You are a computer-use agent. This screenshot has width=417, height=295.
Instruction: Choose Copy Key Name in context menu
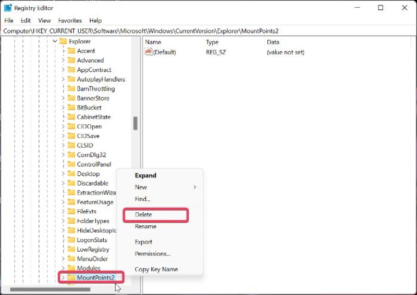[x=160, y=269]
